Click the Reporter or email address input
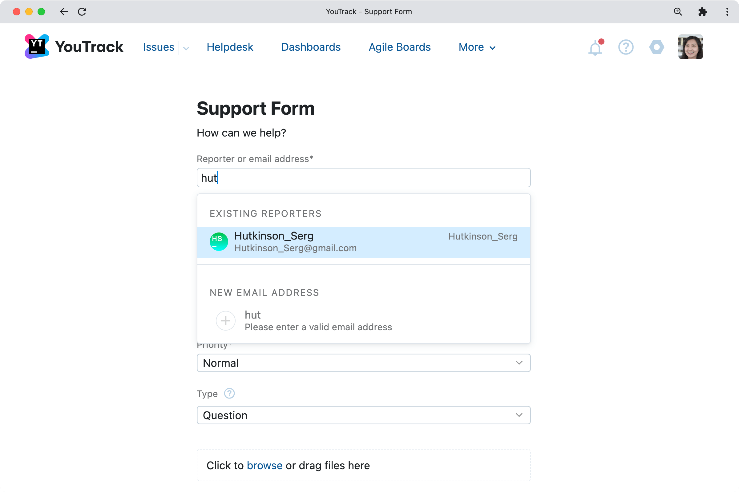Image resolution: width=739 pixels, height=492 pixels. [x=363, y=178]
